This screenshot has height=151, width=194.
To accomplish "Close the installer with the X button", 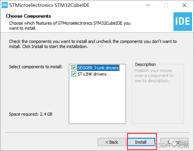I will (x=184, y=5).
